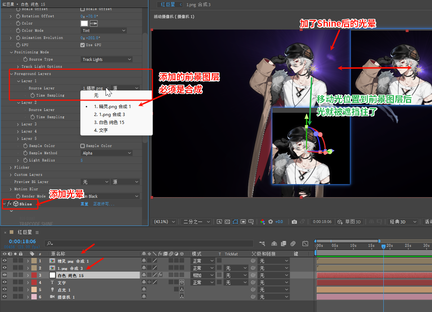
Task: Open the viewer magnification 43.1% dropdown
Action: [165, 222]
